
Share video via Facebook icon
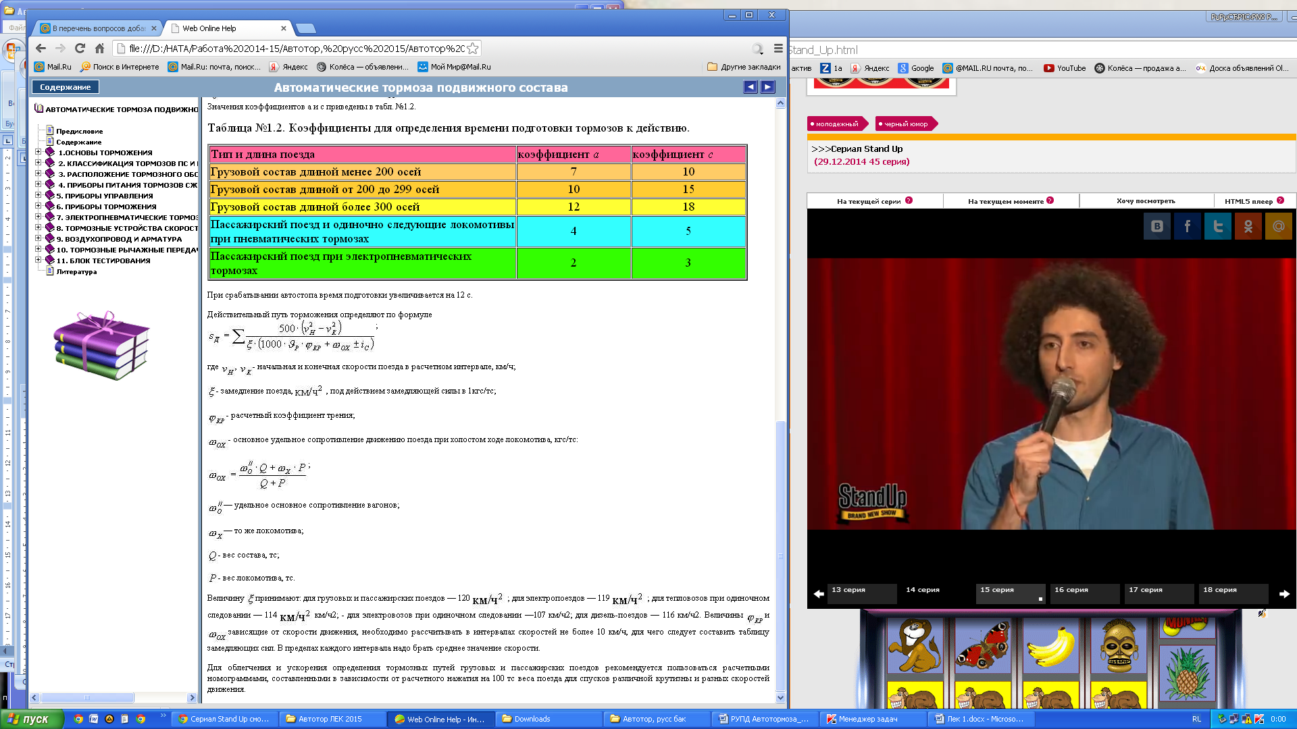pyautogui.click(x=1187, y=226)
